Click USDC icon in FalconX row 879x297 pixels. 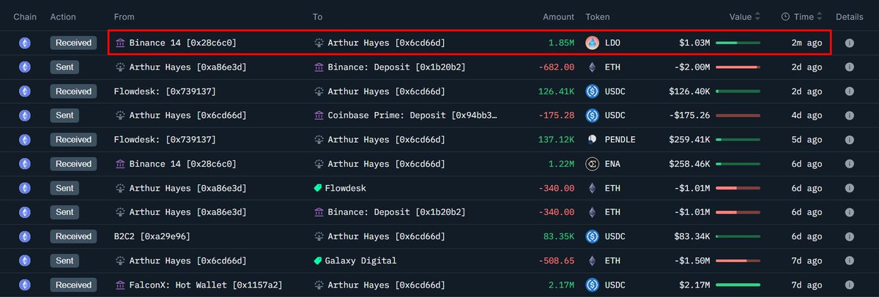pos(592,285)
